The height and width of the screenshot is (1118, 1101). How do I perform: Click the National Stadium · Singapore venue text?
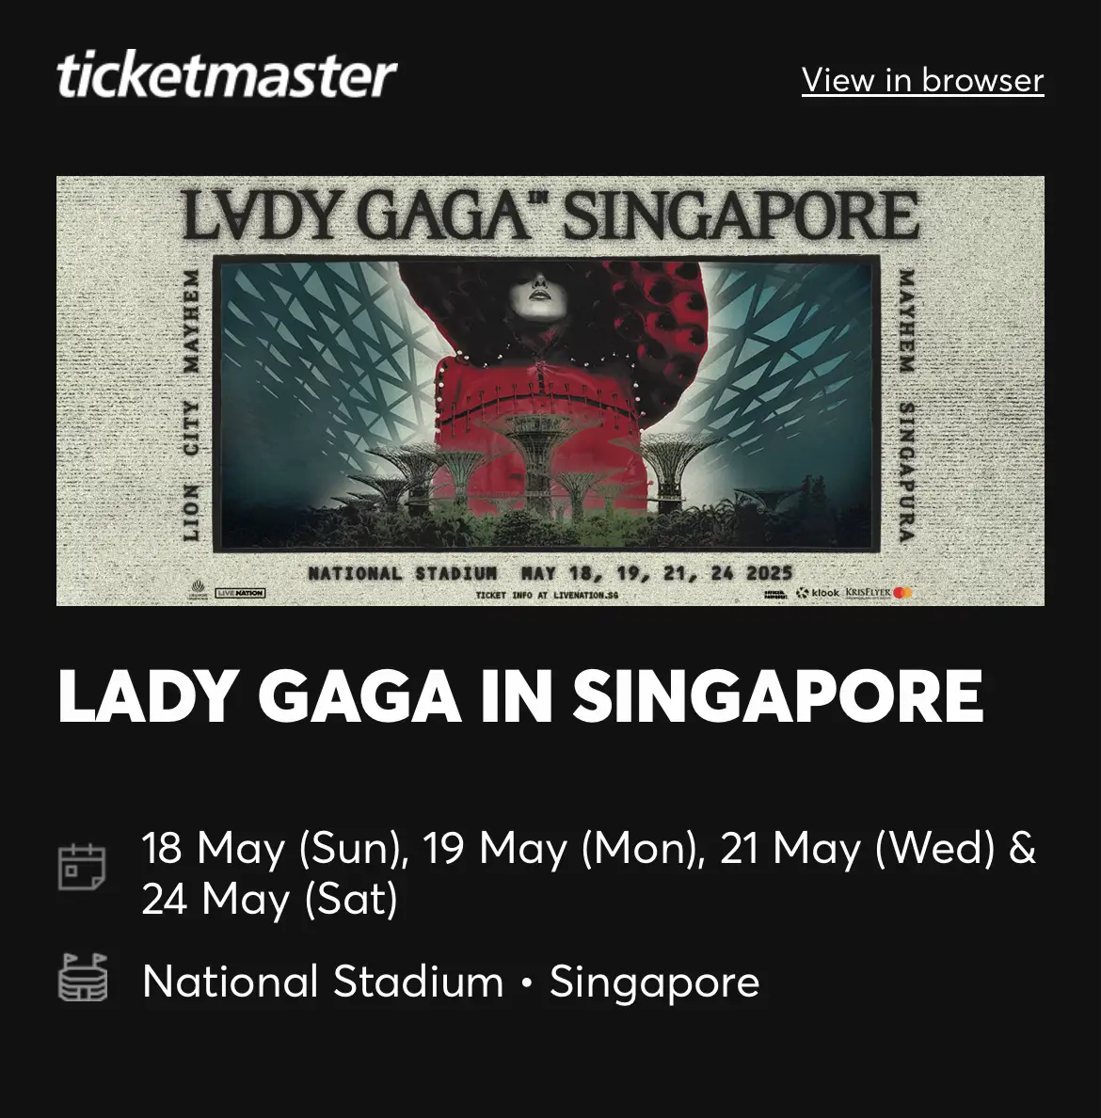(x=451, y=982)
